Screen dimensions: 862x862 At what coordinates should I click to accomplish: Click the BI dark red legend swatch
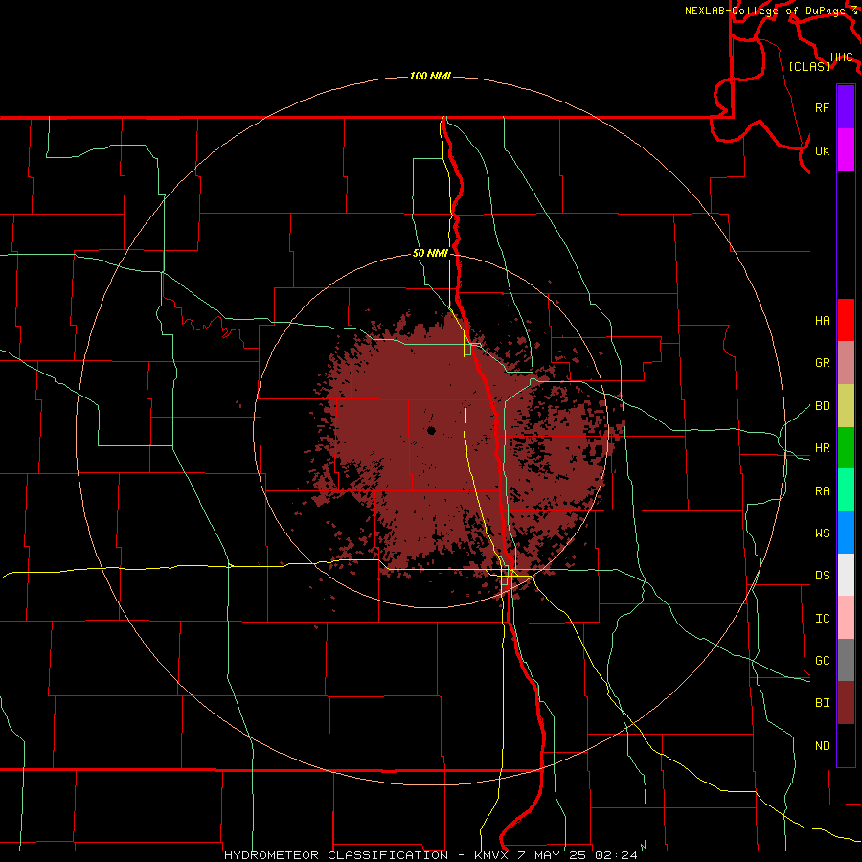point(846,703)
